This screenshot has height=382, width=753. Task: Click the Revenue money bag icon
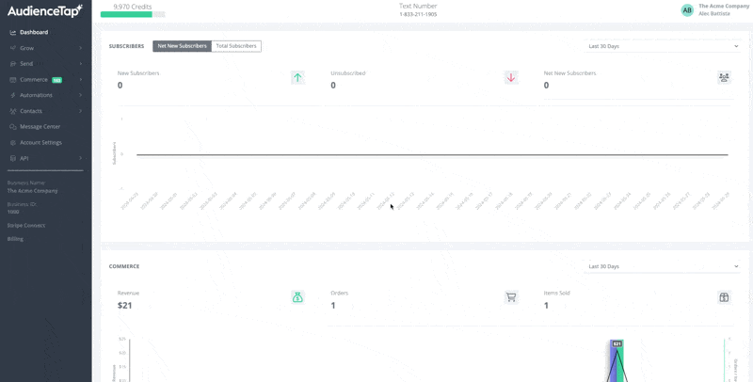(x=297, y=297)
